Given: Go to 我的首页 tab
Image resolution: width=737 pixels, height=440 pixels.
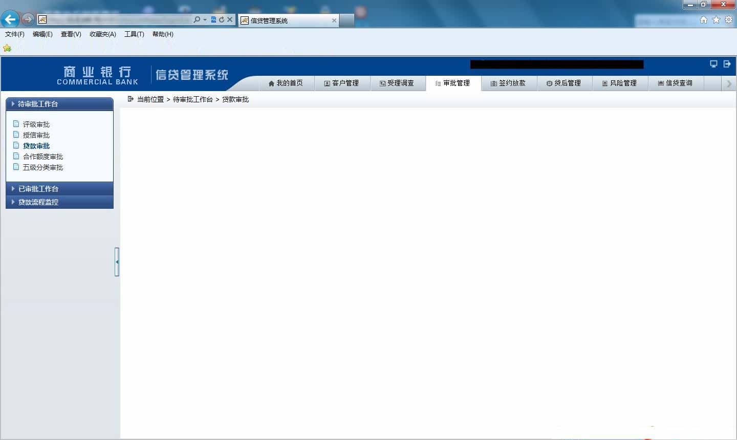Looking at the screenshot, I should point(286,83).
